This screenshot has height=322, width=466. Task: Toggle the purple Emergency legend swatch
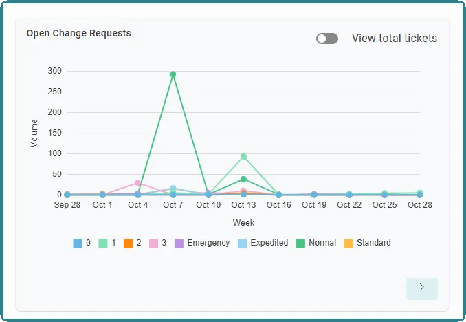[179, 243]
